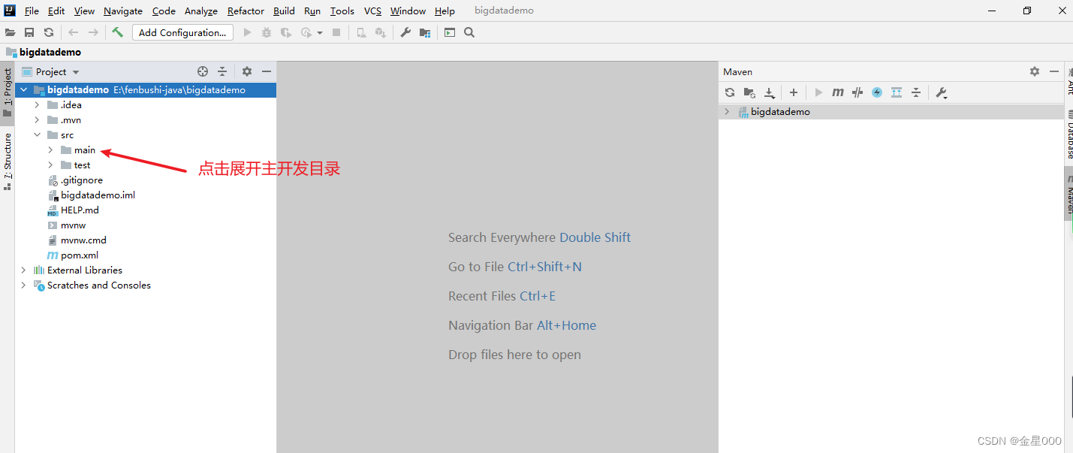This screenshot has width=1073, height=453.
Task: Save all files using the toolbar icon
Action: pos(29,32)
